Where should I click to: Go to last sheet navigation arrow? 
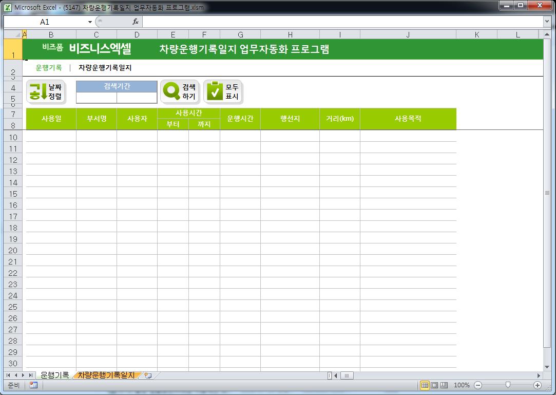31,375
